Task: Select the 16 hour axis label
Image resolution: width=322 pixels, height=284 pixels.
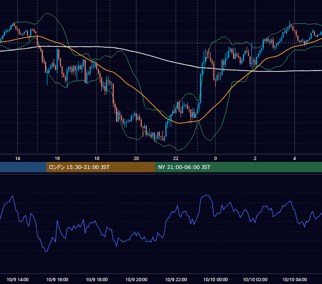Action: tap(57, 159)
